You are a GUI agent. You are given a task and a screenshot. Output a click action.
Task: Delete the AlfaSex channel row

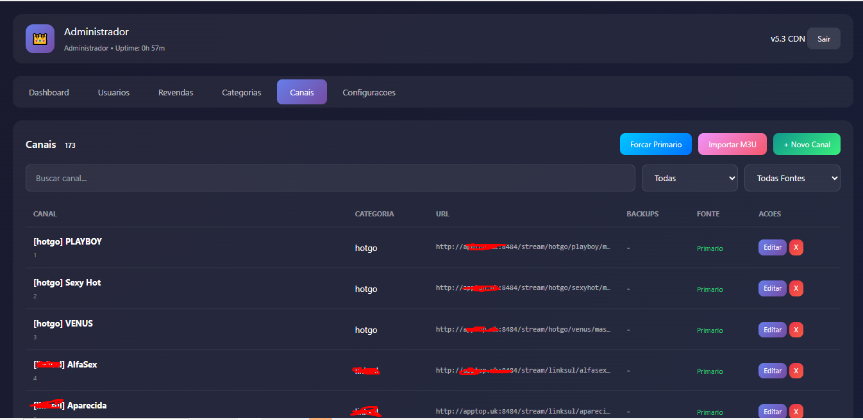[x=796, y=371]
